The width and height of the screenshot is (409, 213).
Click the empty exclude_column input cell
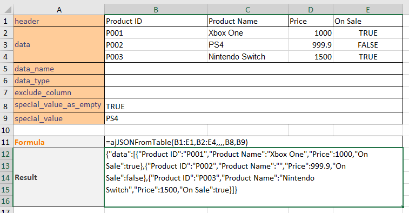coord(253,92)
